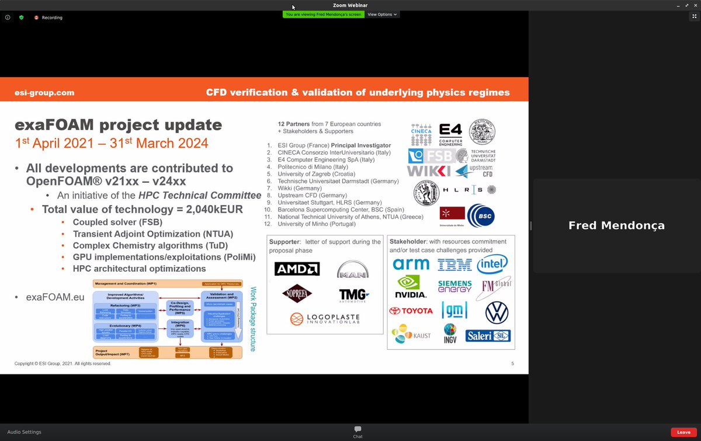The width and height of the screenshot is (701, 441).
Task: Click the red Leave button
Action: [x=683, y=432]
